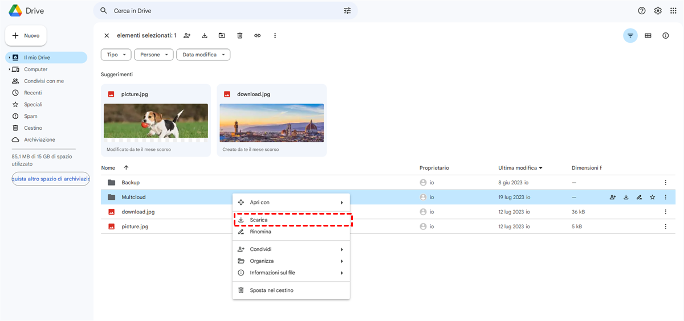
Task: Share the Multcloud folder via row icon
Action: pyautogui.click(x=613, y=197)
